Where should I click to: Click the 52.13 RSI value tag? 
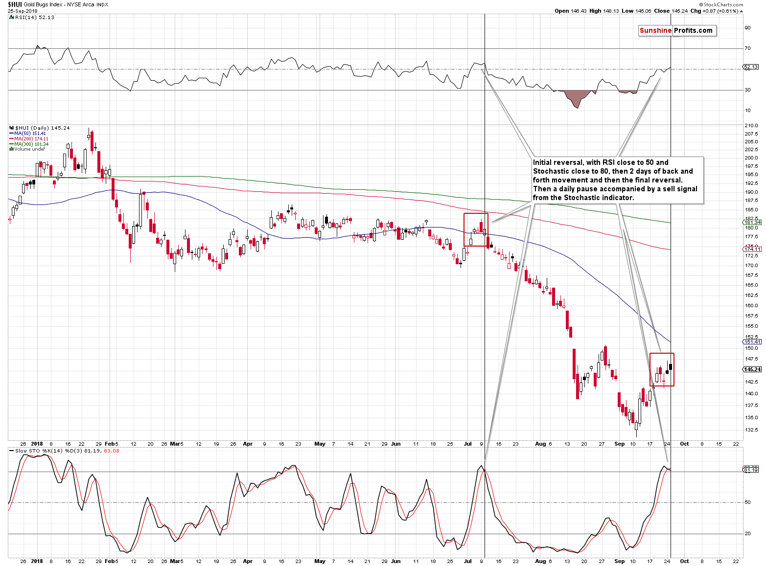tap(751, 67)
